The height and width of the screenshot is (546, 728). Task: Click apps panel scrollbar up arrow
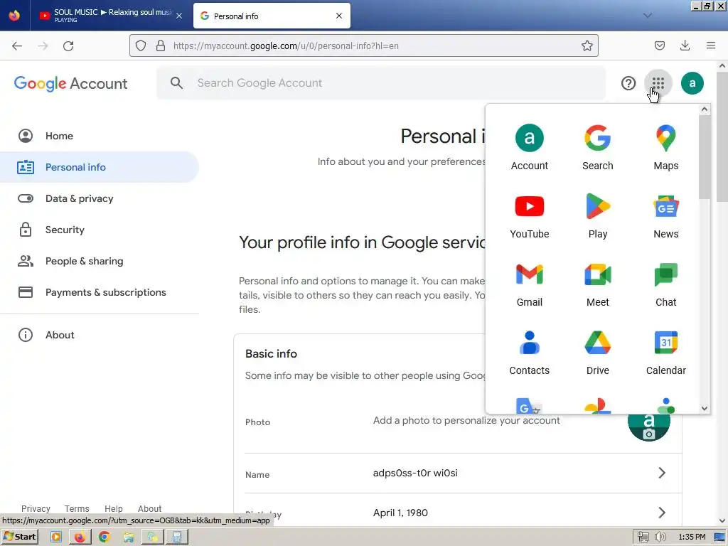pyautogui.click(x=705, y=109)
